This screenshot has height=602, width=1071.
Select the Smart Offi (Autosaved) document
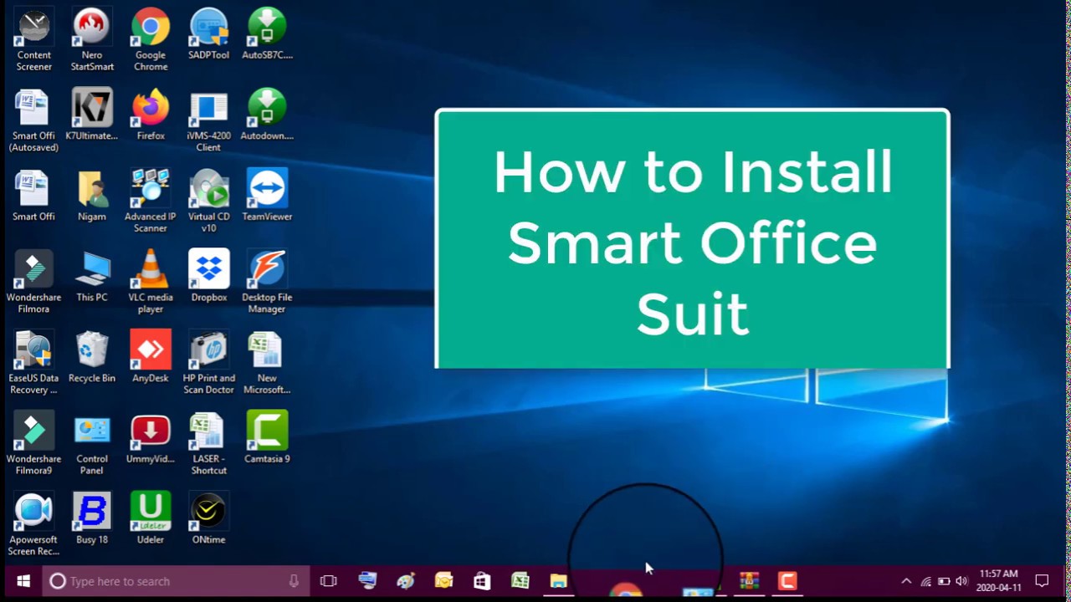tap(34, 120)
